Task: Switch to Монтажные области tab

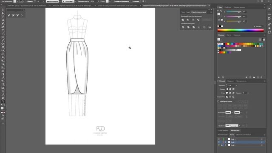Action: (244, 135)
